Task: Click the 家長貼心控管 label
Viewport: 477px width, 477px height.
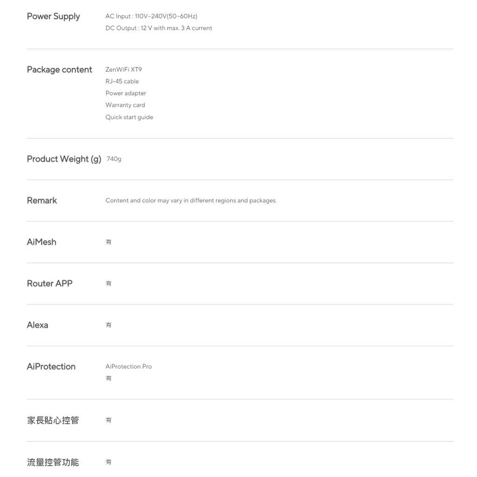Action: click(53, 420)
